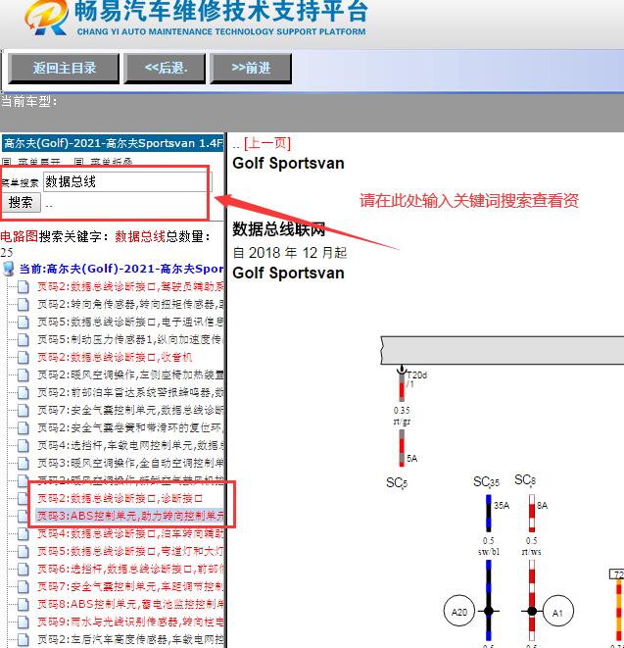Select the 高尔夫(Golf)-2021 Sportsvan 1.4F header bar

pyautogui.click(x=113, y=143)
